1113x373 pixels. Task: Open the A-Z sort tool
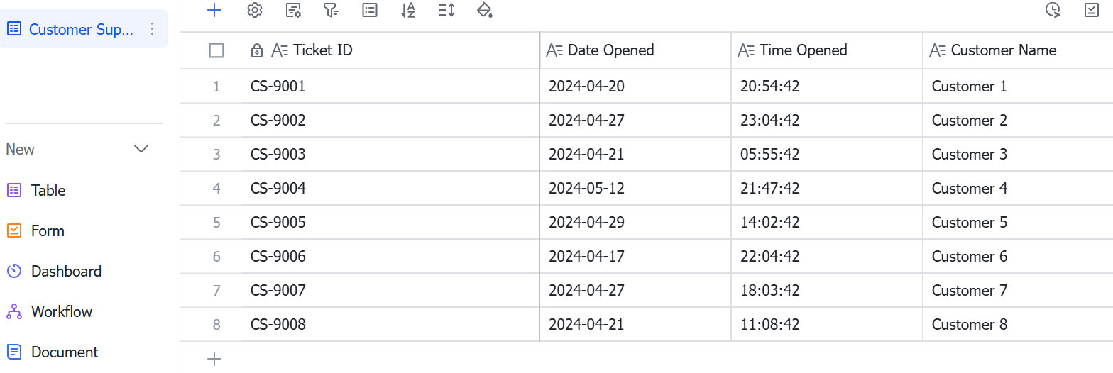coord(407,10)
